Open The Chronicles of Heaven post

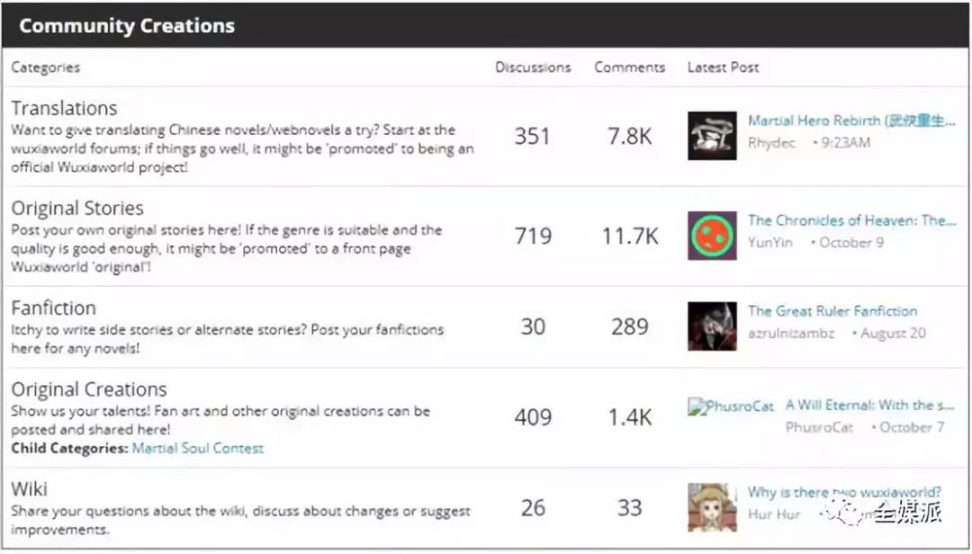[850, 220]
